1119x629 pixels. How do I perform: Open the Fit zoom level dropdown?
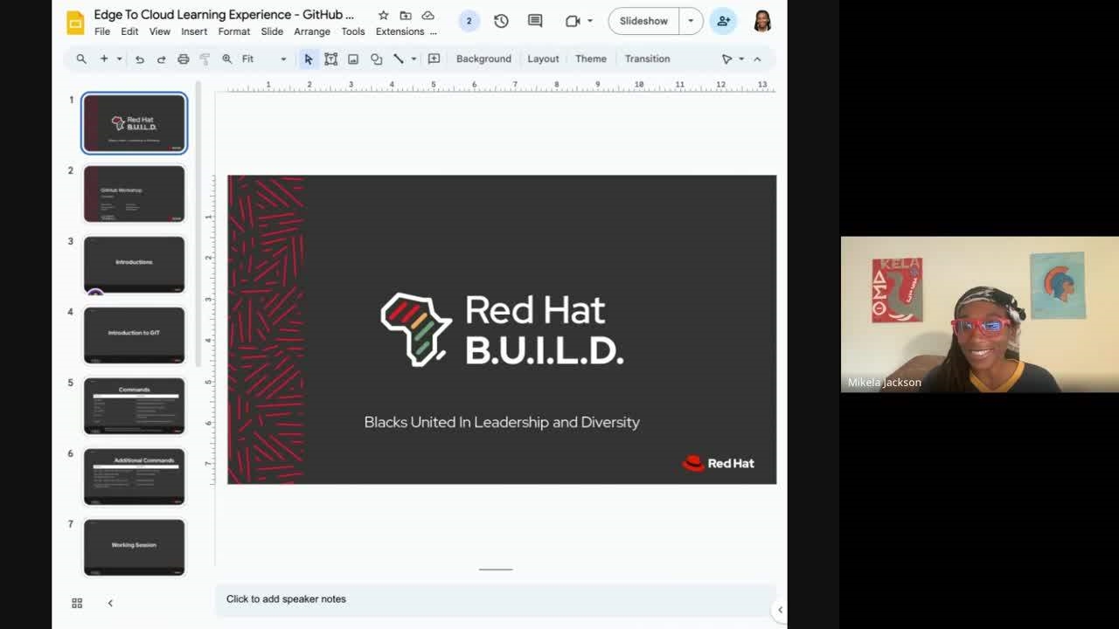[264, 59]
